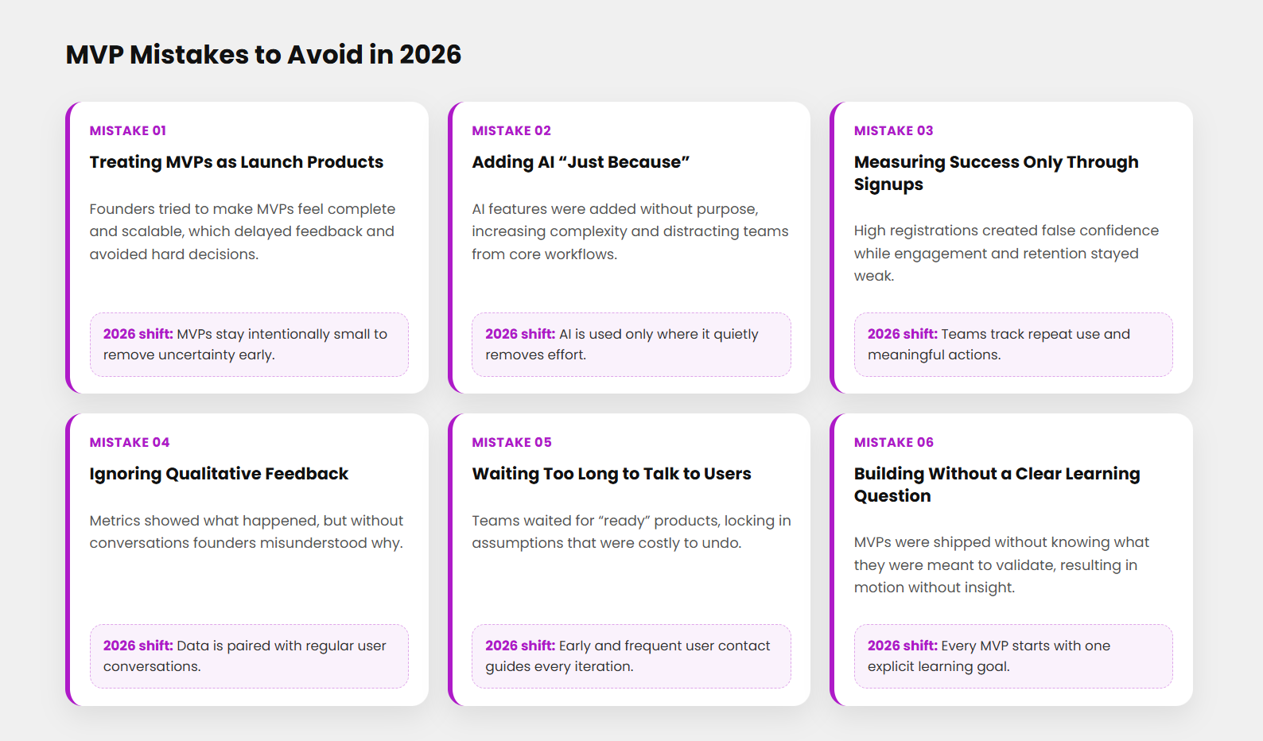The width and height of the screenshot is (1263, 741).
Task: Open the Ignoring Qualitative Feedback heading
Action: coord(219,474)
